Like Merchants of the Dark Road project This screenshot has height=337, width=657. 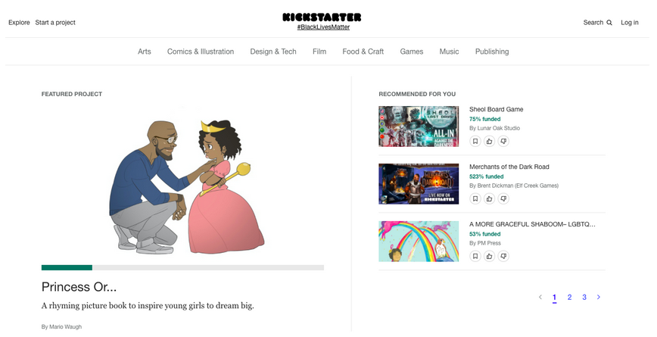pos(490,198)
